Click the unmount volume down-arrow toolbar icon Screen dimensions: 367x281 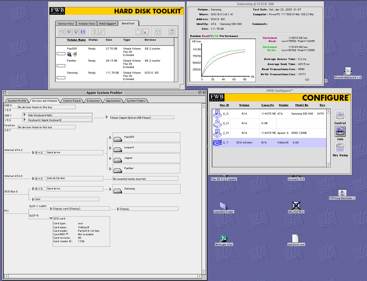coord(76,32)
